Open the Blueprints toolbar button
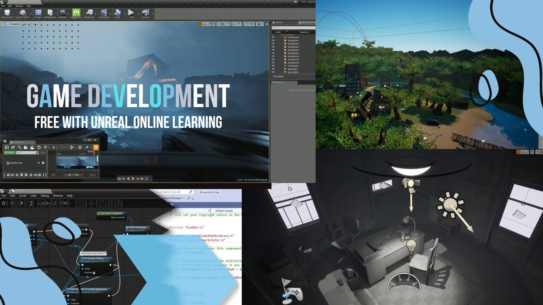 tap(89, 13)
